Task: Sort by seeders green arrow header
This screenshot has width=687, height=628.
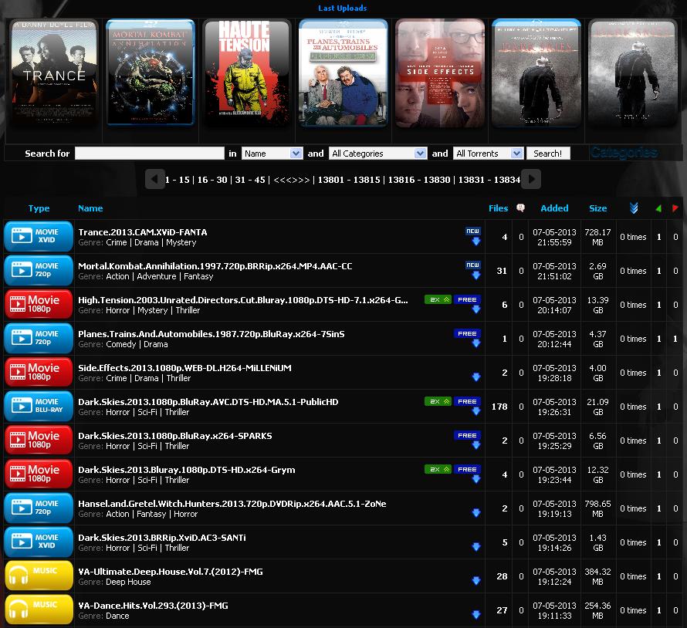Action: coord(658,208)
